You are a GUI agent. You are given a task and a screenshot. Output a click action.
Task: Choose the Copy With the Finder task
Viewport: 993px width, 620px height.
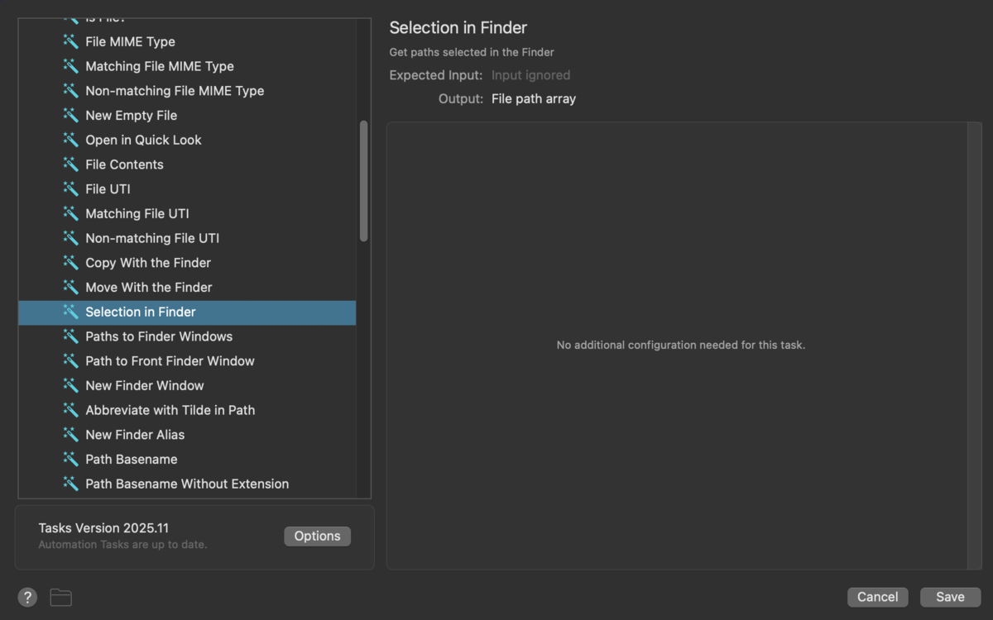click(187, 263)
